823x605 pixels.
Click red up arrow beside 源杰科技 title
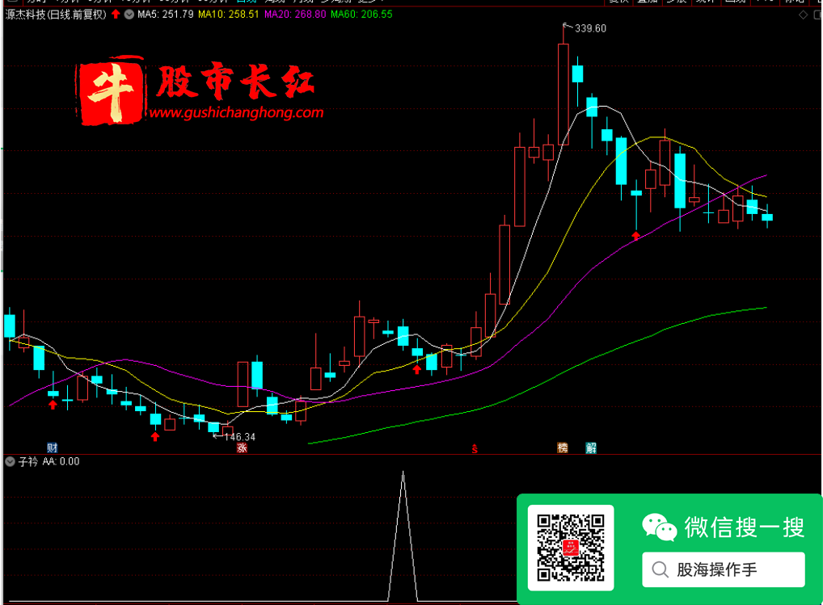coord(116,15)
